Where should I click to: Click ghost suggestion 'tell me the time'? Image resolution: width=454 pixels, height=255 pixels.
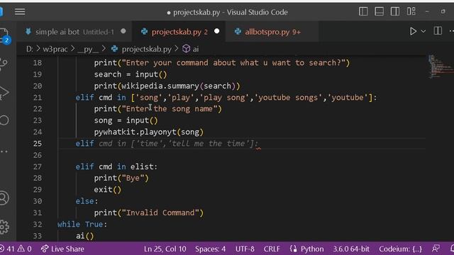[209, 144]
